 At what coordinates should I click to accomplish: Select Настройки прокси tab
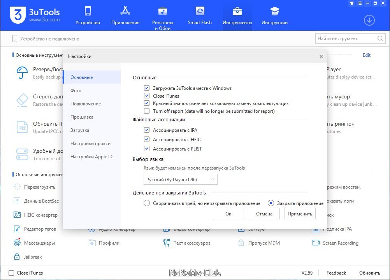point(92,143)
